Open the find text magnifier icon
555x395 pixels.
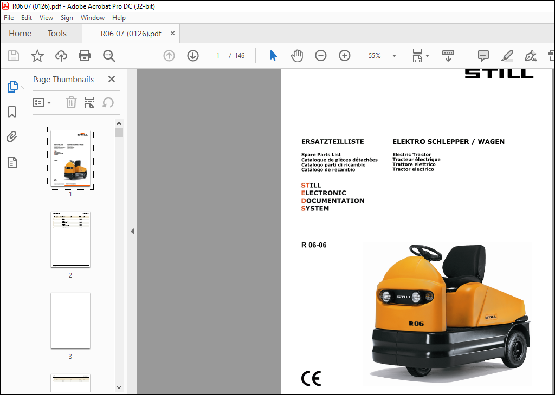click(x=108, y=56)
